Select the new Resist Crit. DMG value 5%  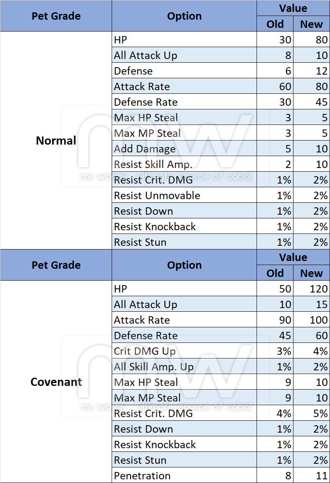312,413
